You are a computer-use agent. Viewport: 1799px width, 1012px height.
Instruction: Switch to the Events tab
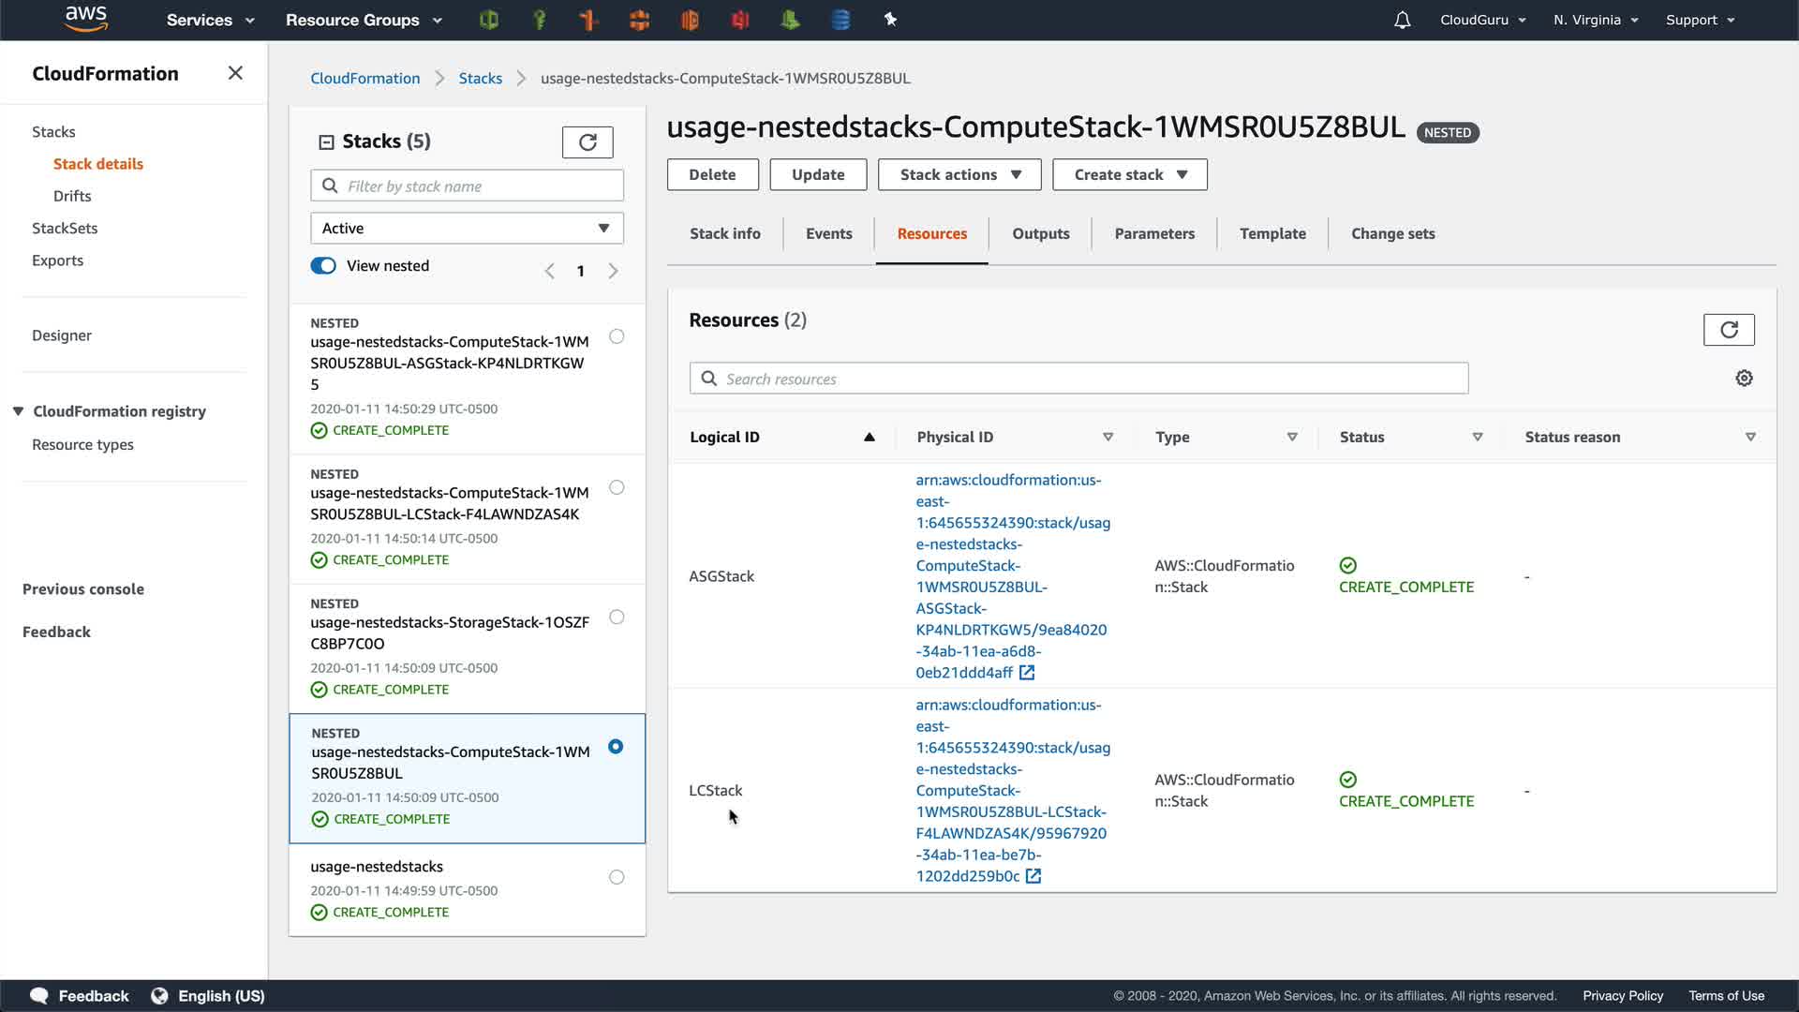828,234
